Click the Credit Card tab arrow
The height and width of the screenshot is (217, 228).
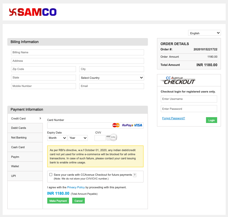tap(40, 118)
